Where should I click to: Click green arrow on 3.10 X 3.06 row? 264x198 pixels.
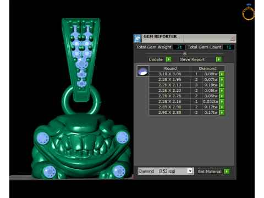[222, 74]
